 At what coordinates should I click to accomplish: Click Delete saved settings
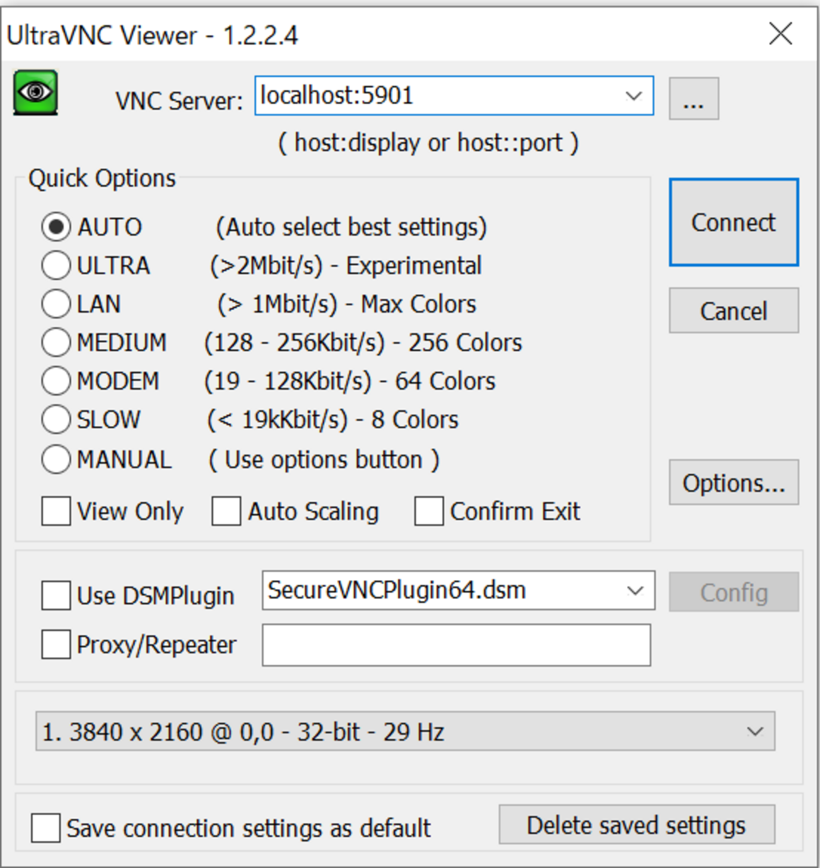637,824
